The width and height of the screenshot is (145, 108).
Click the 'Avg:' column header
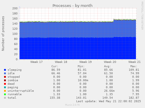coord(107,66)
